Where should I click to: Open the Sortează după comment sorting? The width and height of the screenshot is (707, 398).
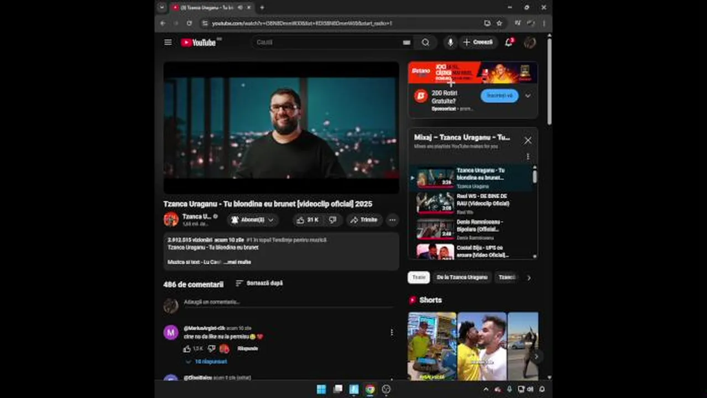[x=259, y=283]
